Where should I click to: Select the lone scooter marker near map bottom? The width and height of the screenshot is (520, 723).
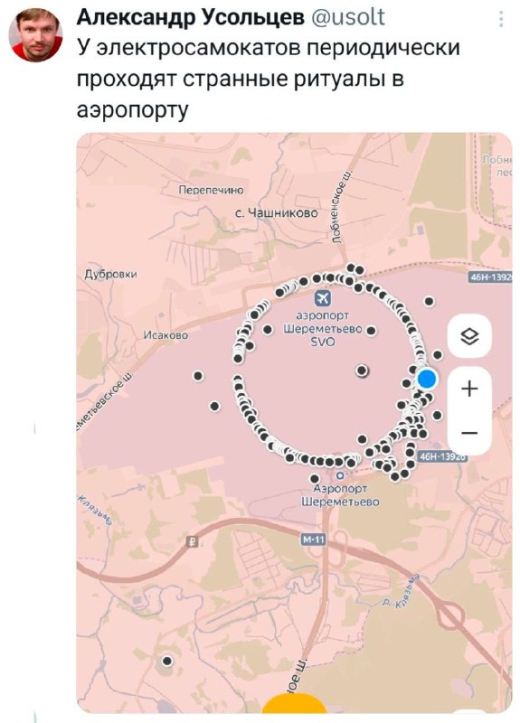(167, 661)
